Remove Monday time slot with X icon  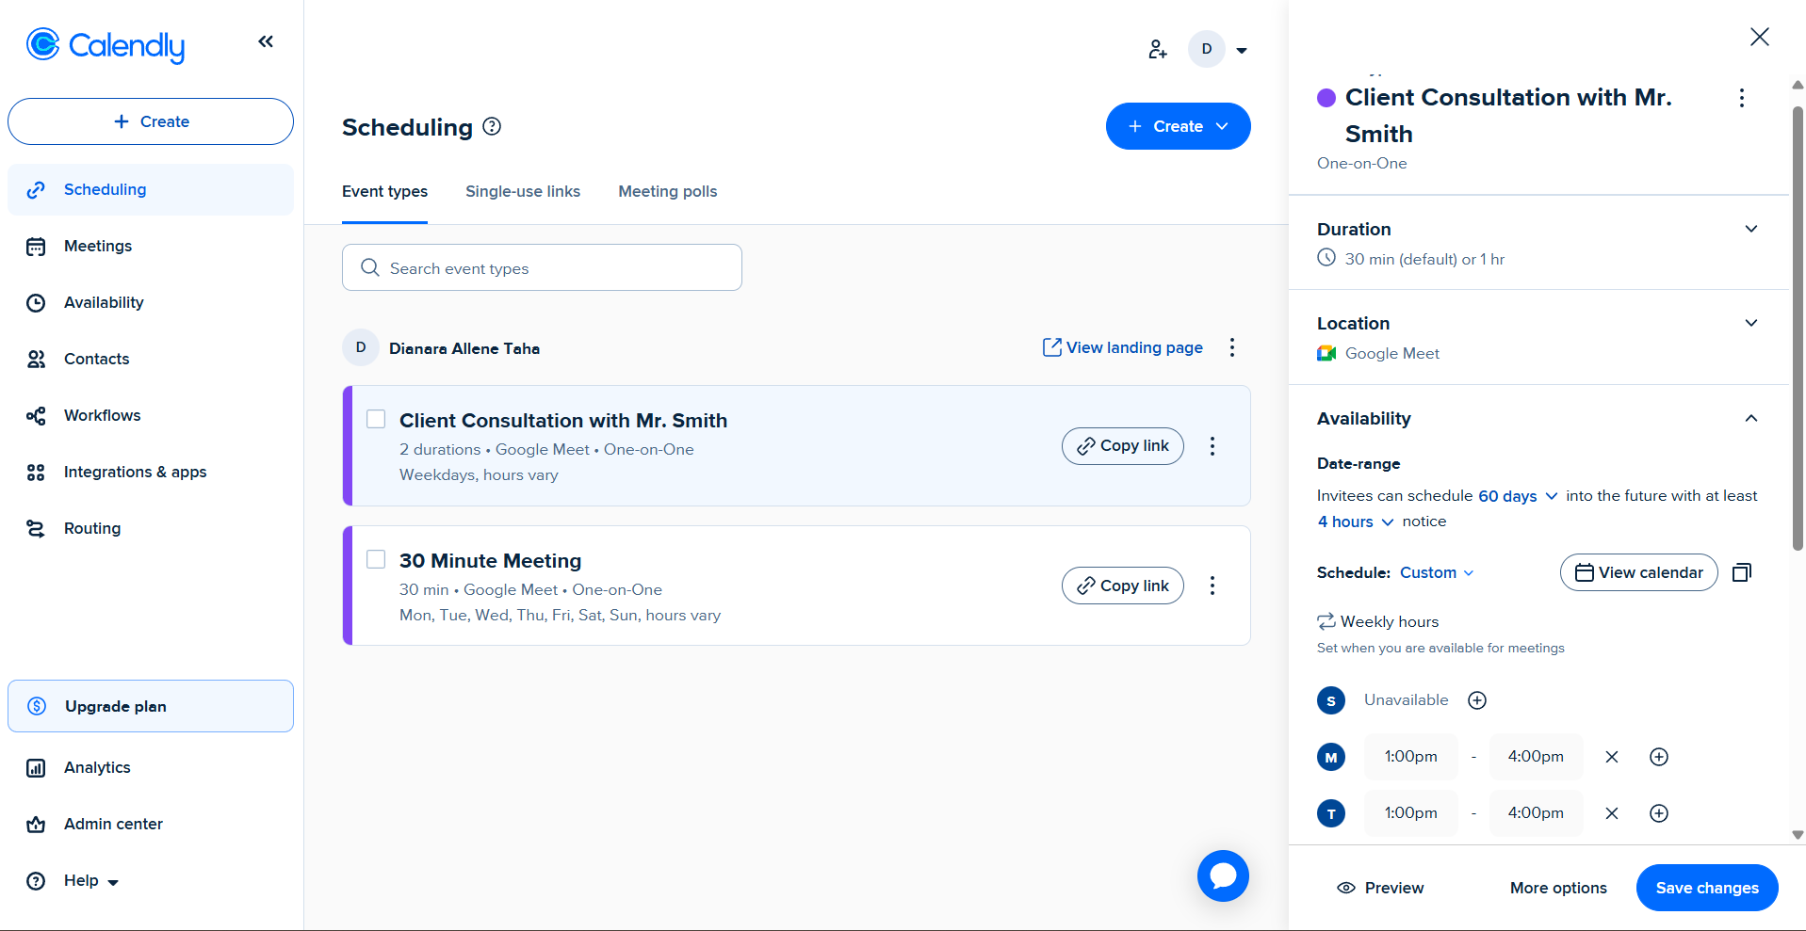(x=1612, y=757)
